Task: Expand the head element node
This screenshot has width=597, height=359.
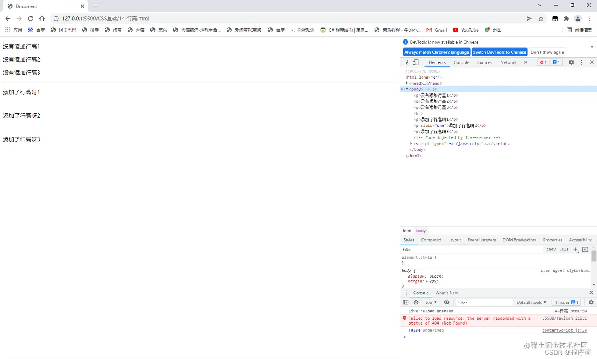Action: pyautogui.click(x=407, y=83)
